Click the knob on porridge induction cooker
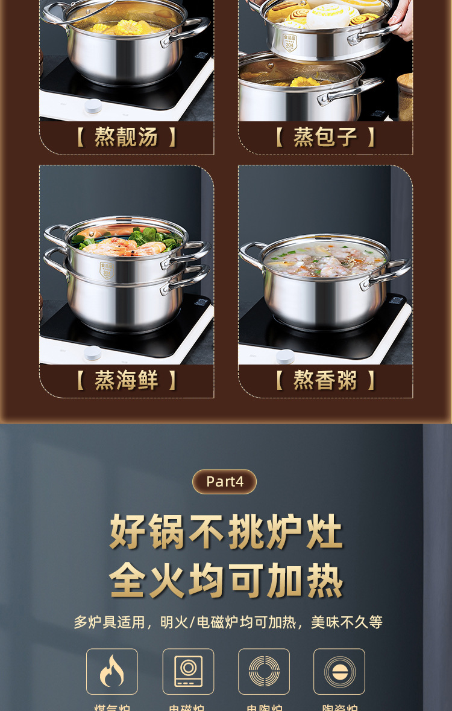Viewport: 452px width, 711px height. 285,357
